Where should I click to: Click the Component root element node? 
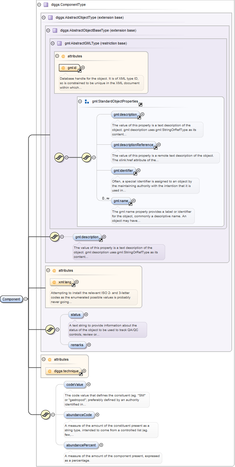point(12,299)
